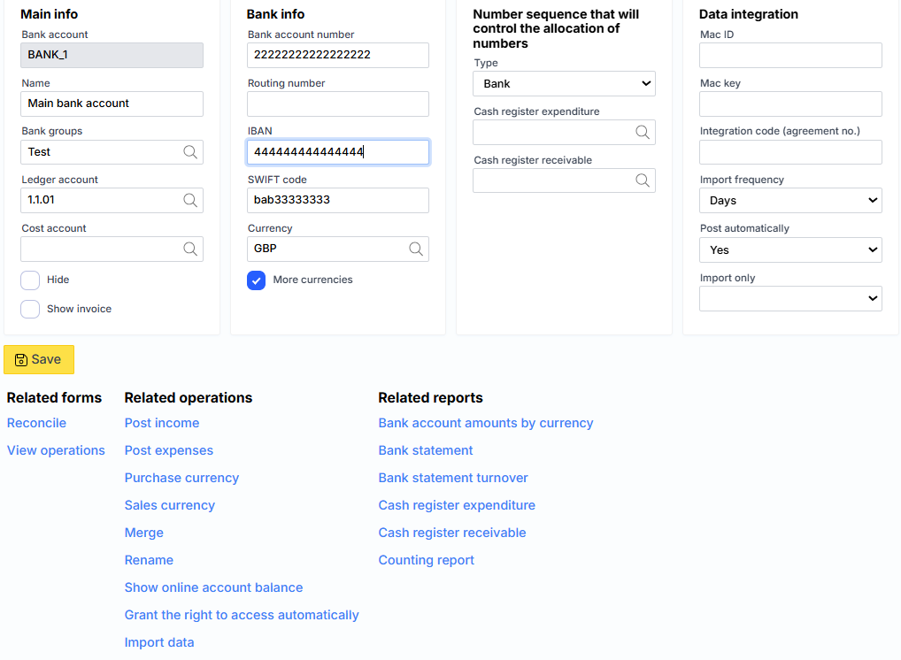Open the Ledger account lookup magnifier
901x660 pixels.
[190, 201]
